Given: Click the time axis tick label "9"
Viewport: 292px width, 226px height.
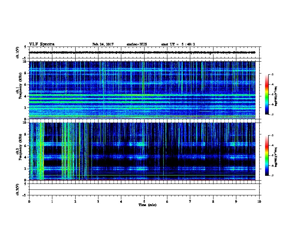Looking at the screenshot, I should (236, 202).
